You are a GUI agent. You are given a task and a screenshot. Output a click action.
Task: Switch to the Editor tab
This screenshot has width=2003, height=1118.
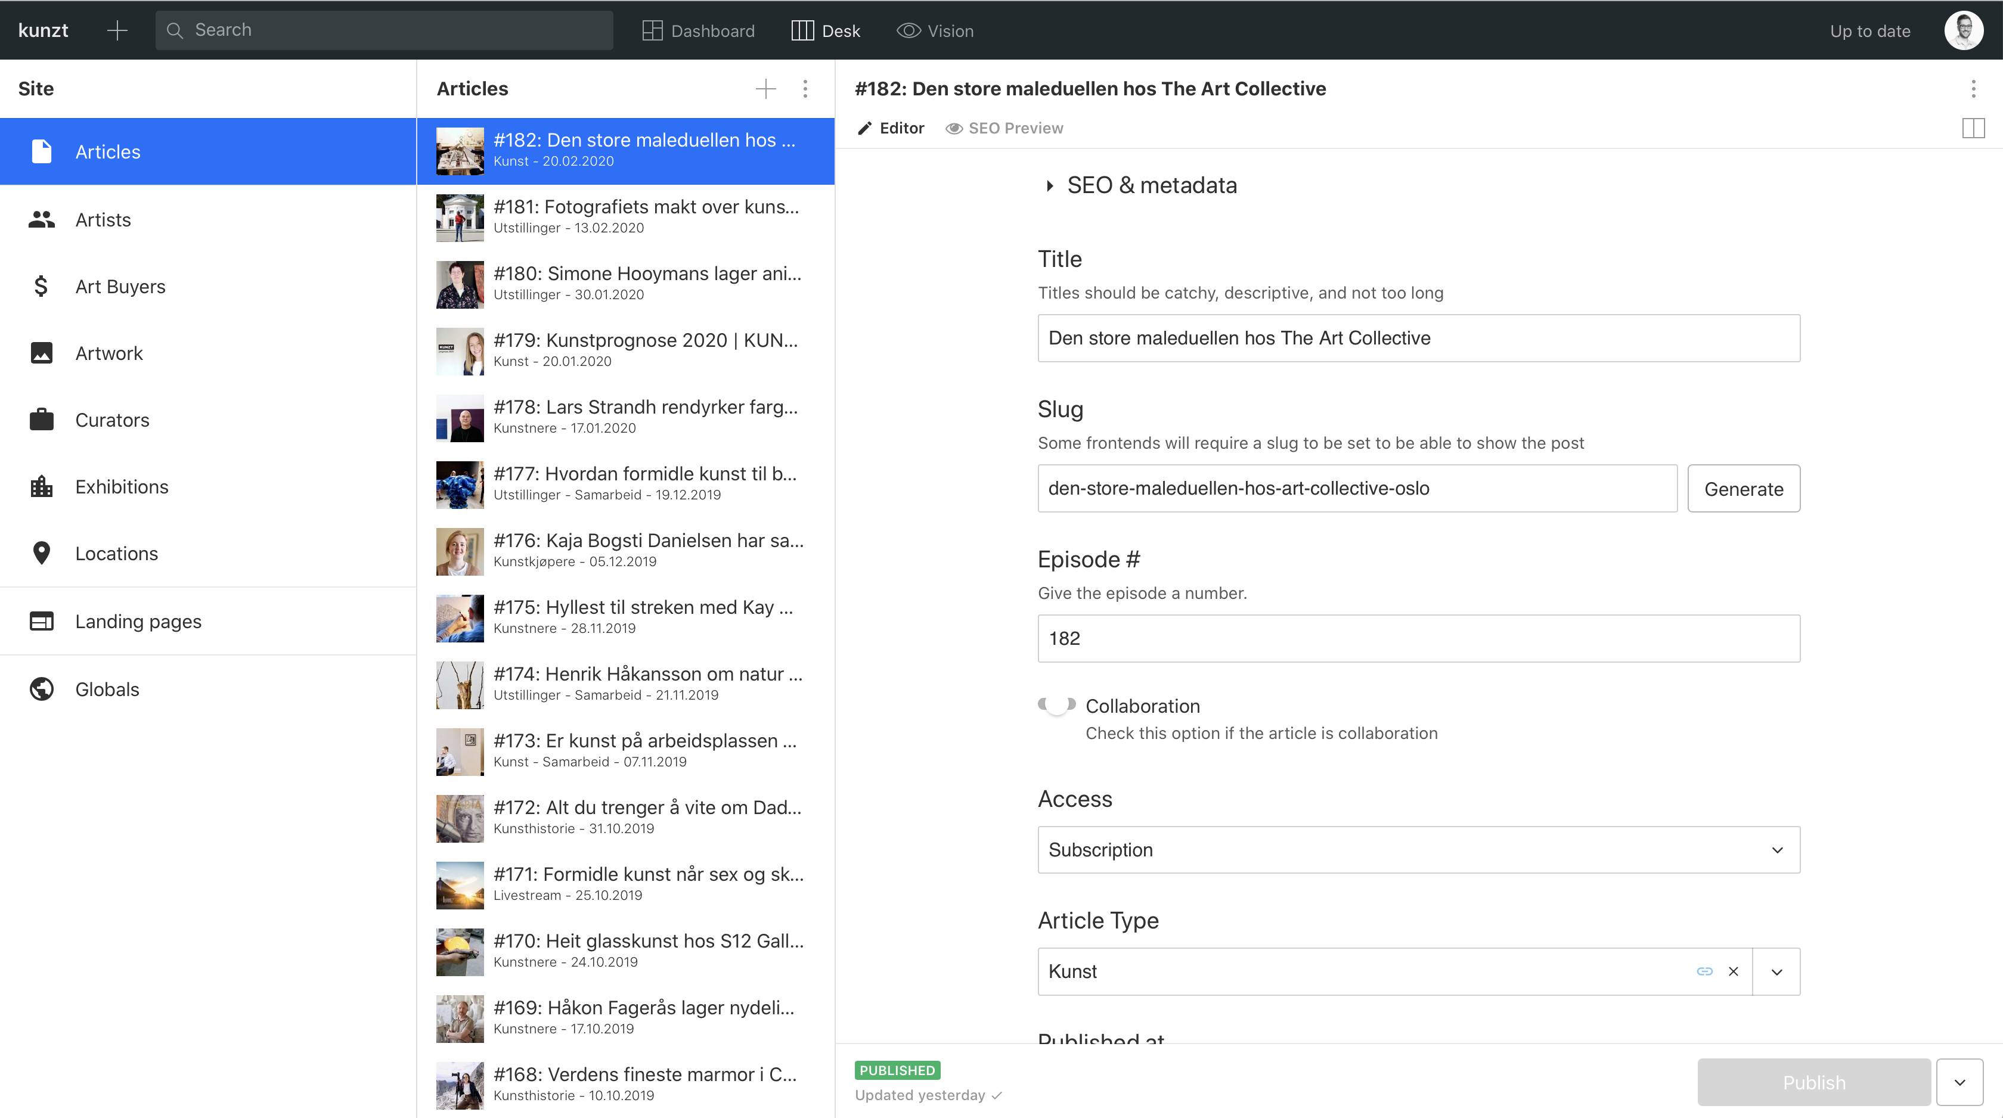coord(890,128)
